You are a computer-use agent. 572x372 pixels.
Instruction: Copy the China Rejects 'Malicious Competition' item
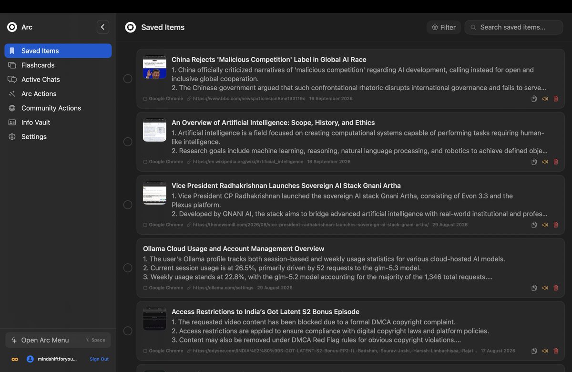point(534,99)
